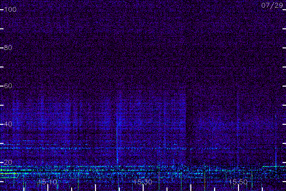Click the 15:30 time axis label
286x191 pixels.
pos(143,182)
